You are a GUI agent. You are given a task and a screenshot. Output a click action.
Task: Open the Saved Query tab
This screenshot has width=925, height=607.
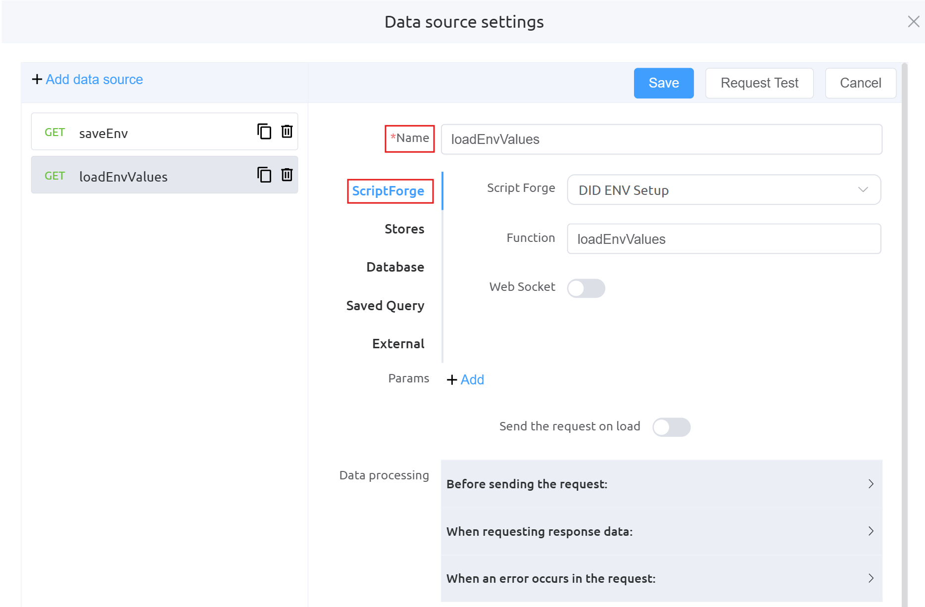point(385,306)
